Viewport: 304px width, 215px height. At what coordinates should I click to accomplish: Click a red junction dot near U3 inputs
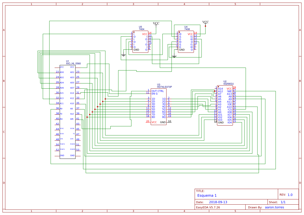tap(106, 99)
